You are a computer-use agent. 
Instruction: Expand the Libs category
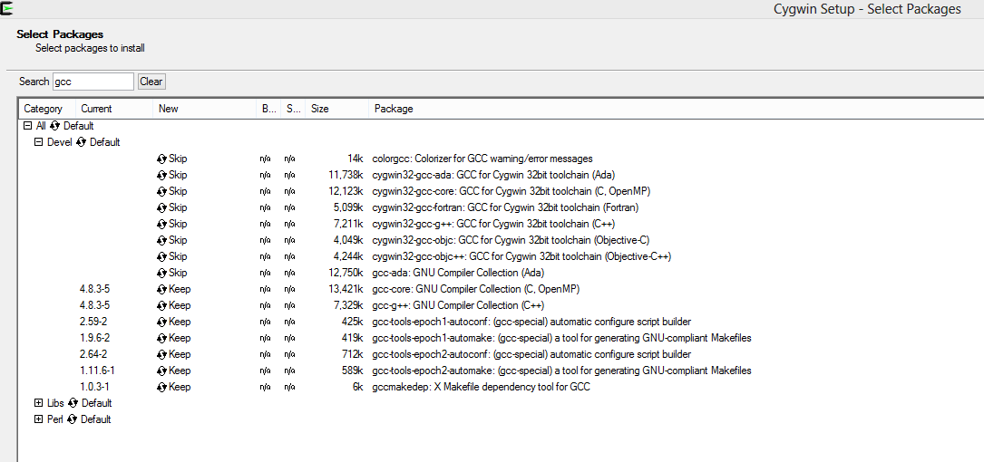click(38, 403)
